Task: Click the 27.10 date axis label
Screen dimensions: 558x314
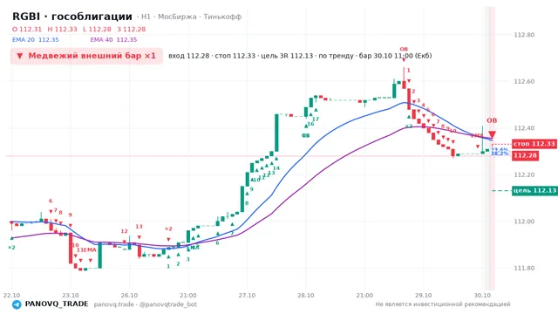Action: 247,296
